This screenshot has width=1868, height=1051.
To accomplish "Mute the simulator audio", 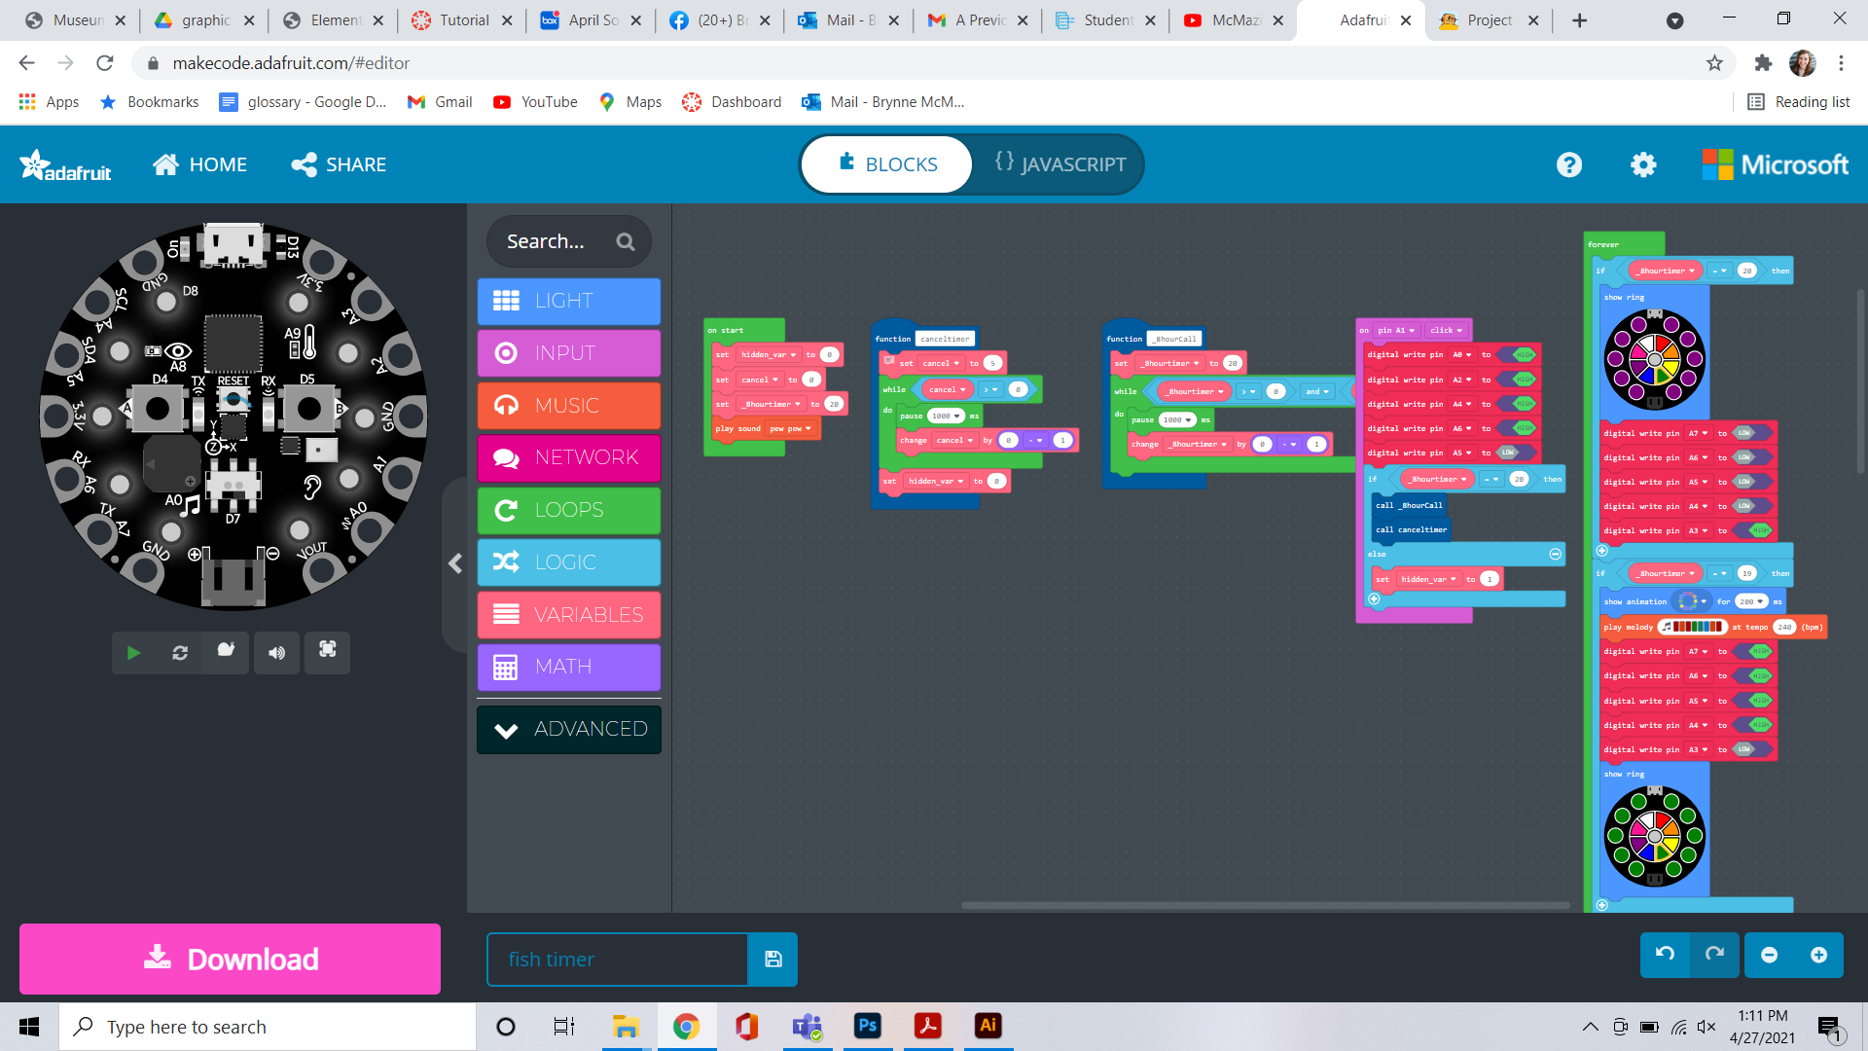I will 276,653.
